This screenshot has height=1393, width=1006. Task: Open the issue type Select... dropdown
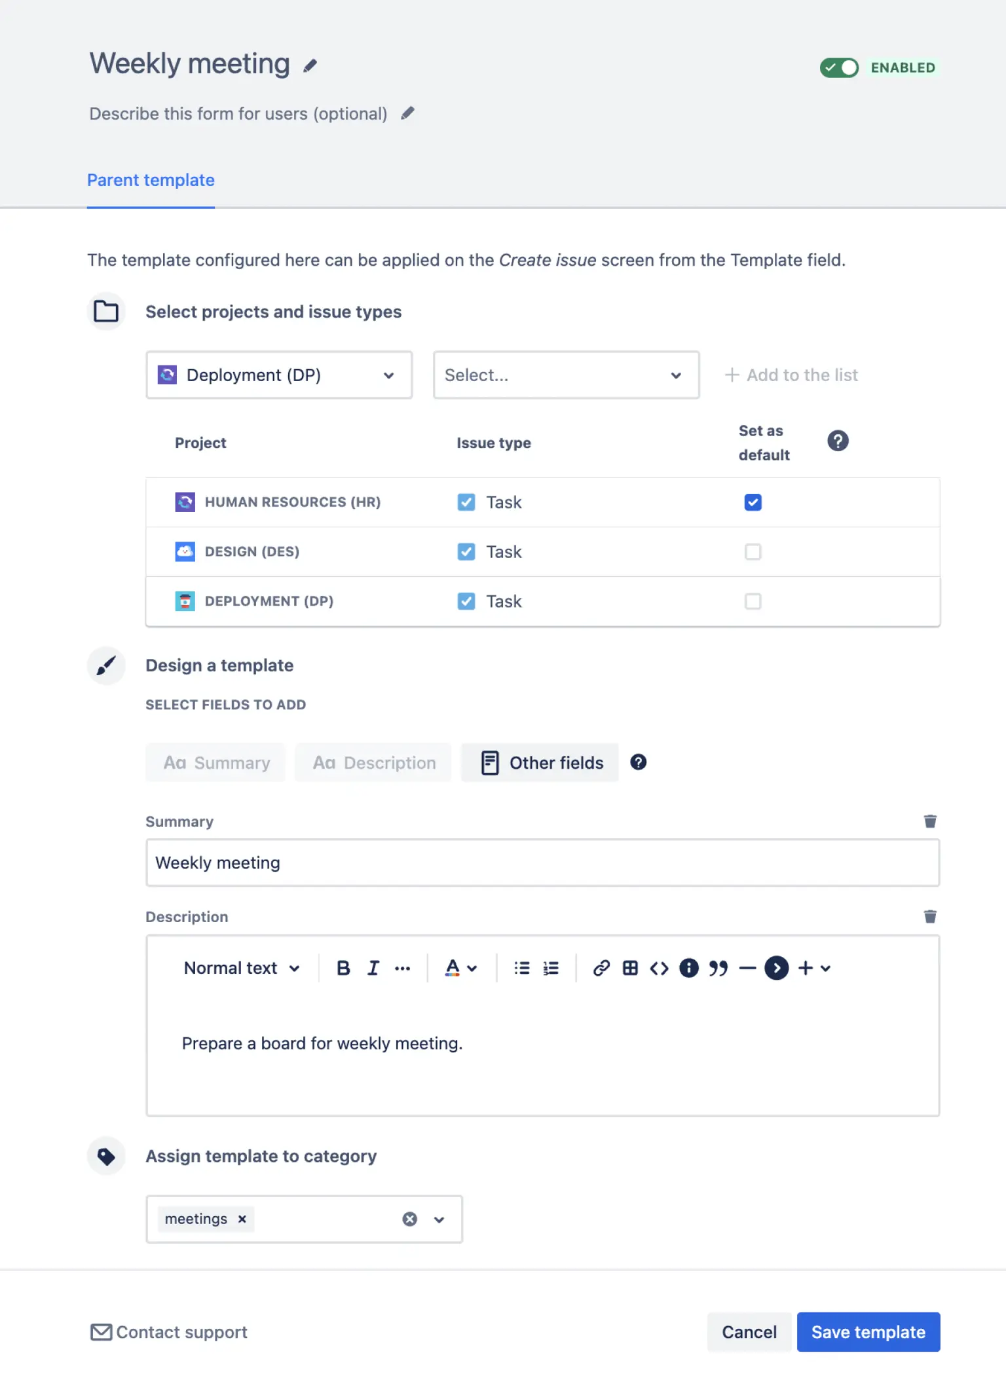tap(566, 375)
